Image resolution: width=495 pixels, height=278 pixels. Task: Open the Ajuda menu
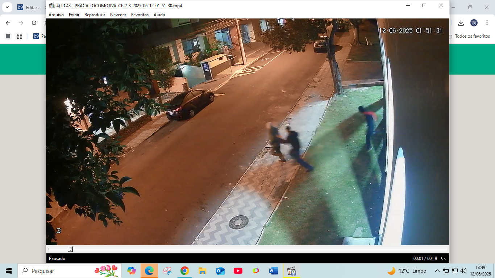click(159, 15)
